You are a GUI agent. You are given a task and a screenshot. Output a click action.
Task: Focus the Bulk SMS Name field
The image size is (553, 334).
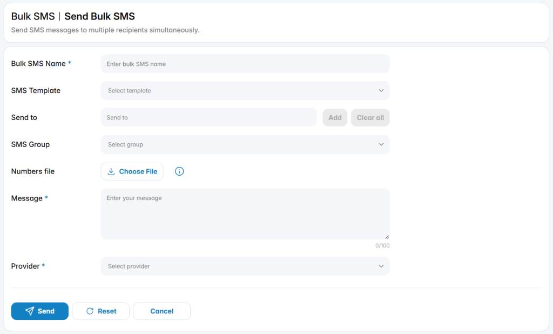[x=245, y=64]
